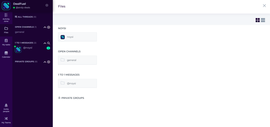
Task: Open My Teams switcher
Action: pyautogui.click(x=6, y=120)
